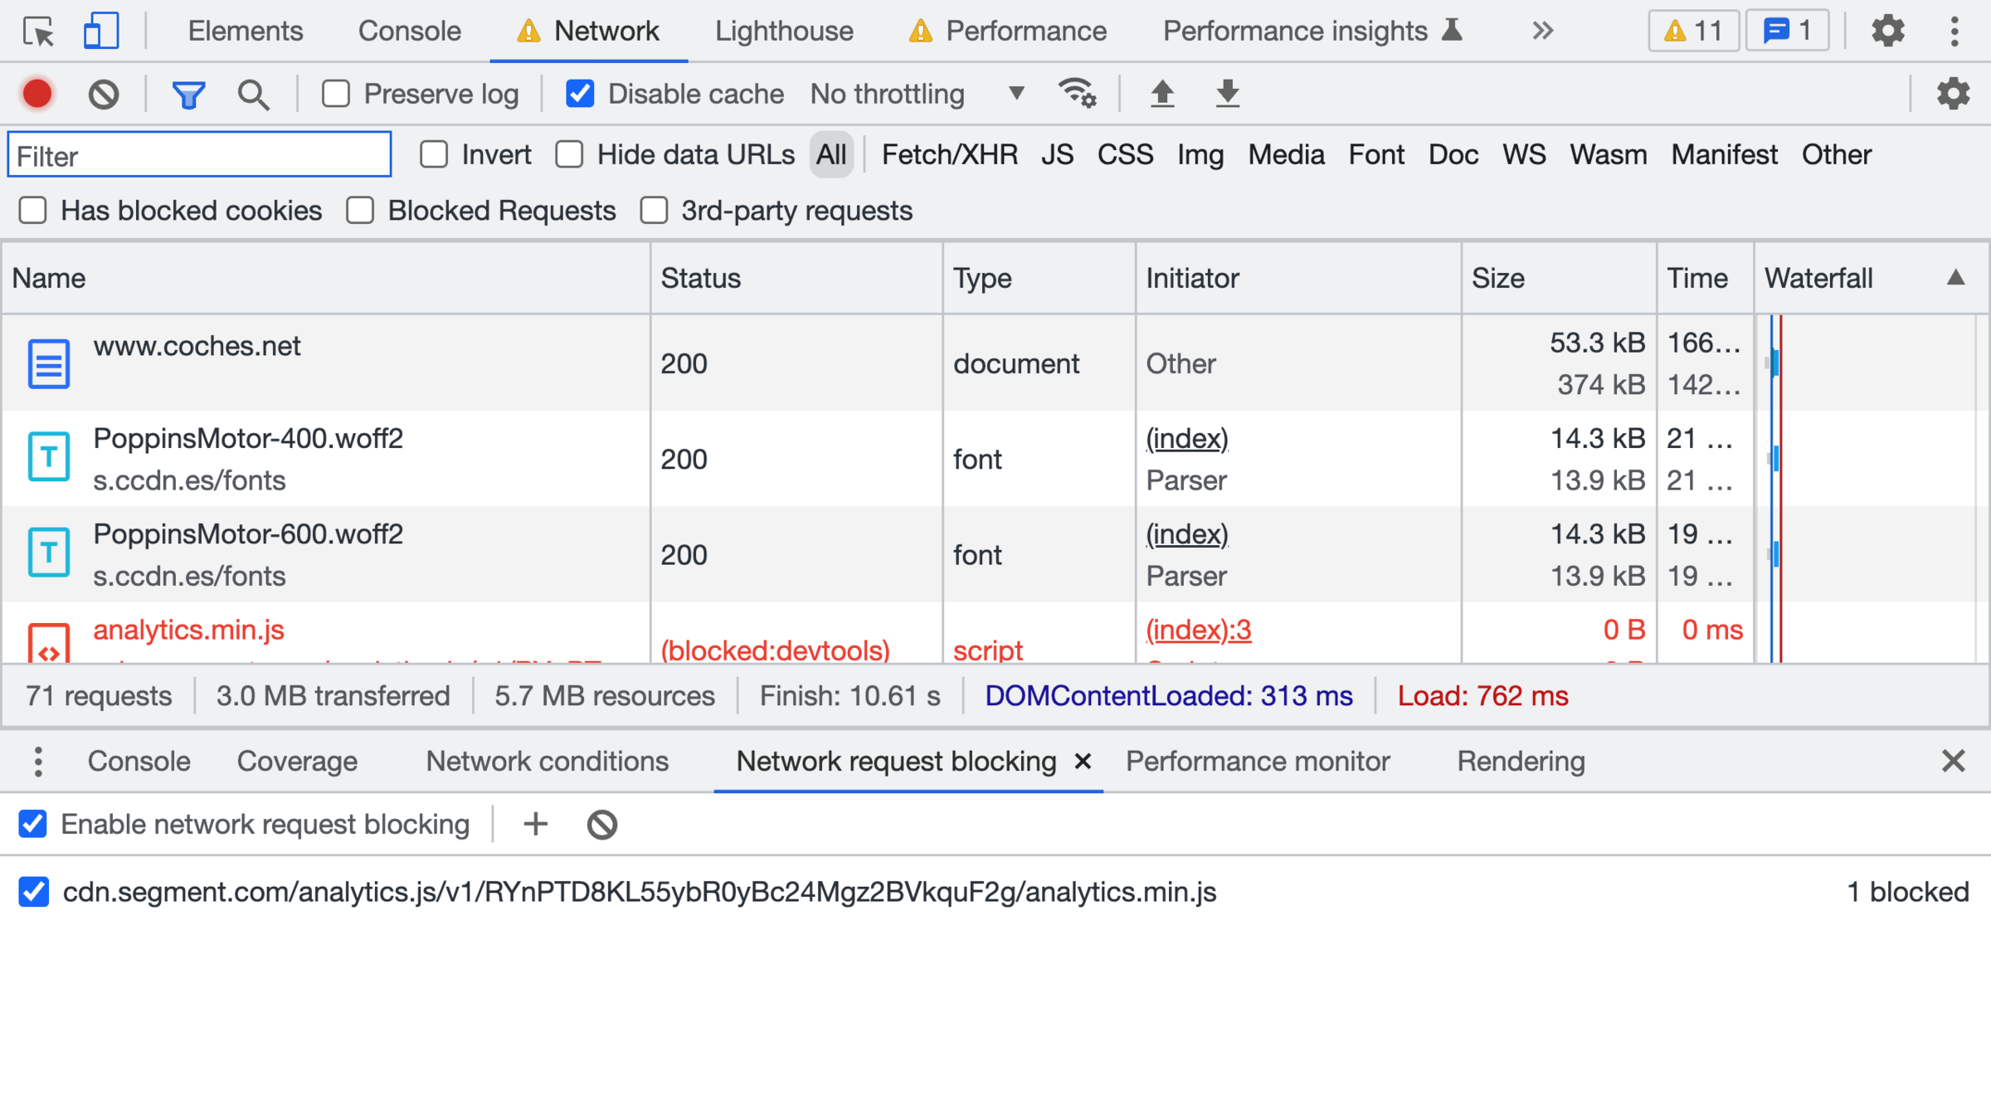Open network conditions wifi icon

(1077, 94)
